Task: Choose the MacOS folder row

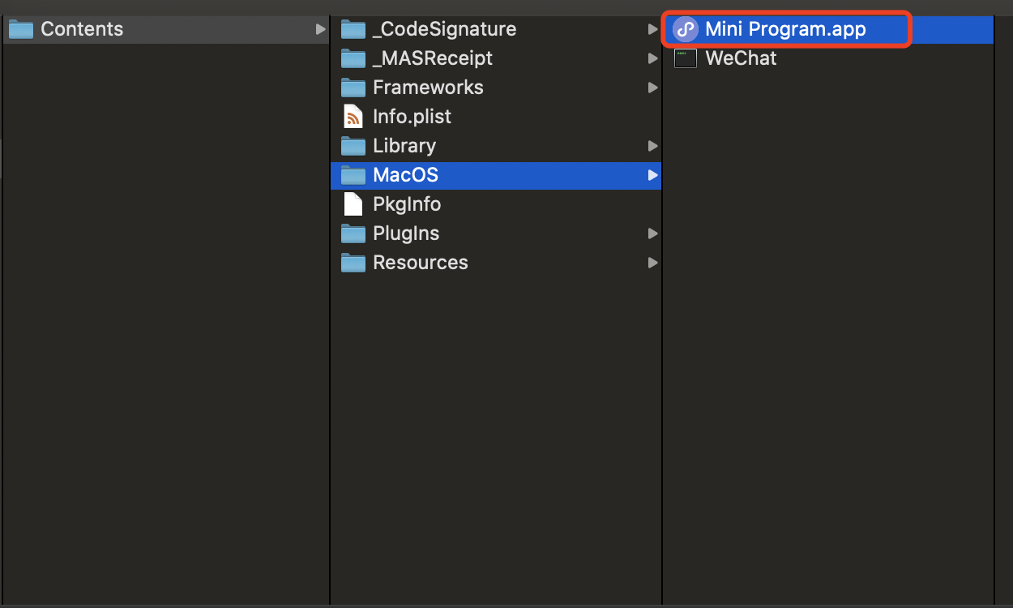Action: coord(496,175)
